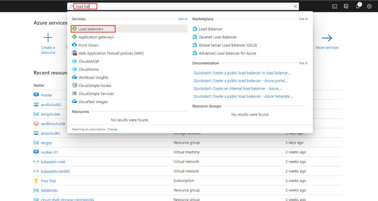
Task: Click Change link for searched subscriptions
Action: (x=112, y=130)
